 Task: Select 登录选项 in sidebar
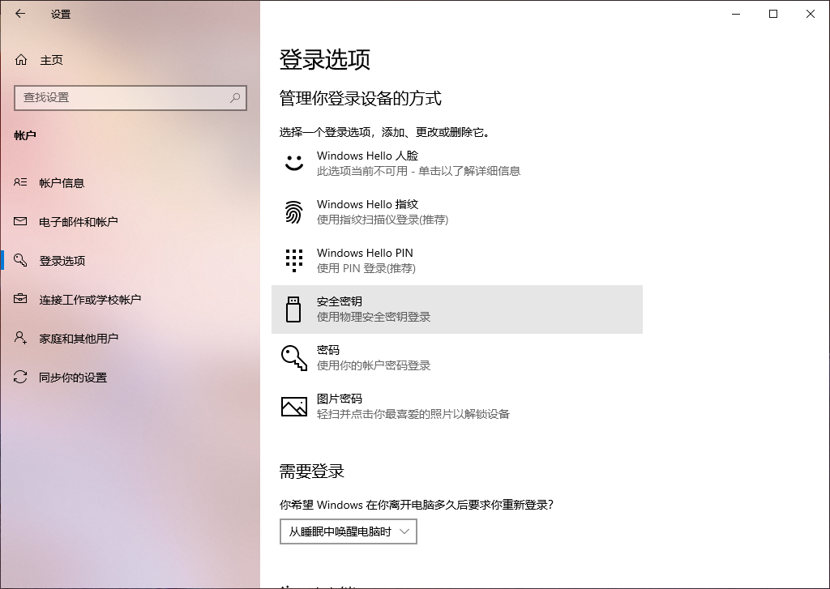[x=130, y=260]
